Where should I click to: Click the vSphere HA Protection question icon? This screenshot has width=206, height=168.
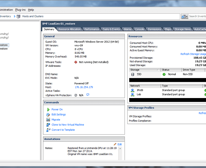76,95
